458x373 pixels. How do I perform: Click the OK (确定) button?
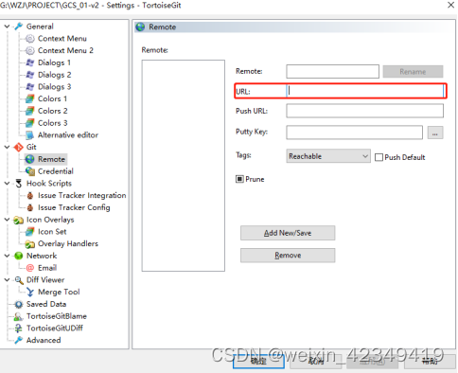pyautogui.click(x=258, y=361)
